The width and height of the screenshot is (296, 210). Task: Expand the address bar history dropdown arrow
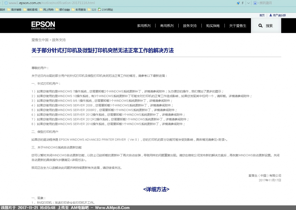248,3
